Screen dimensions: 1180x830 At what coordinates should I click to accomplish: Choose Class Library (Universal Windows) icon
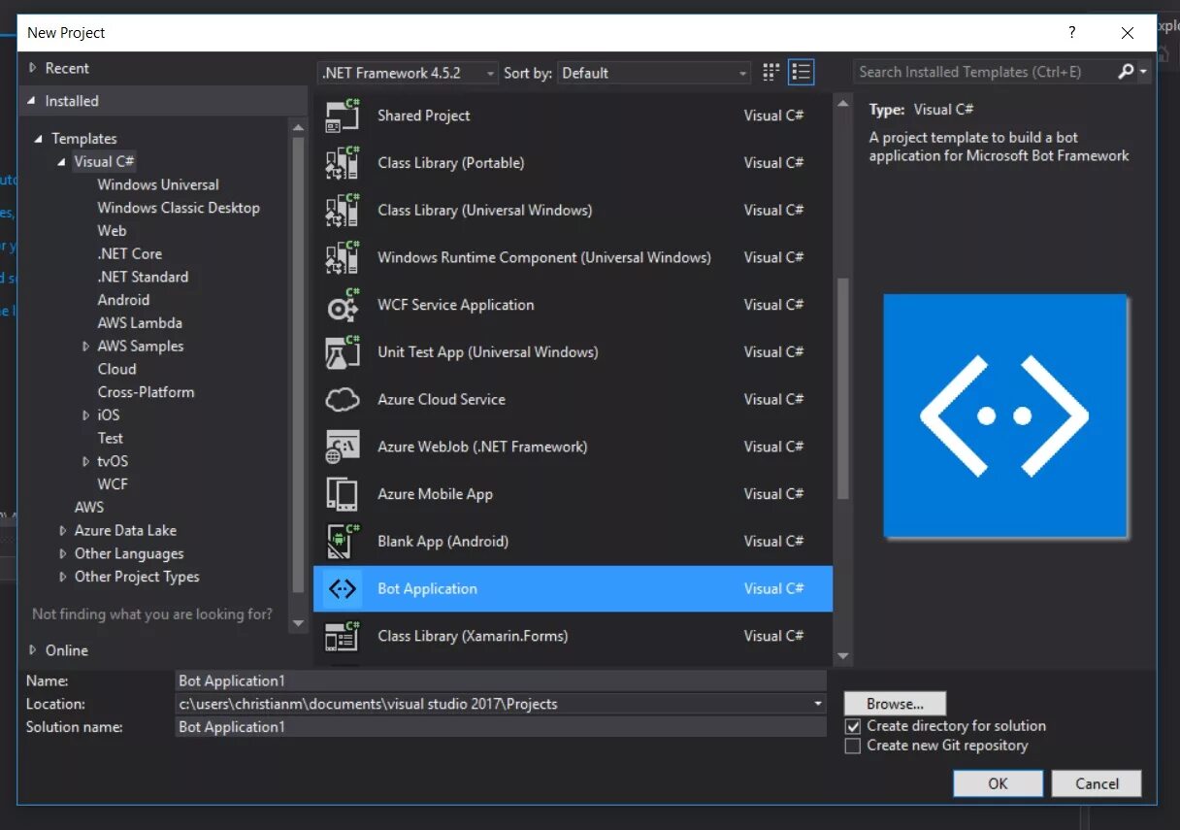342,211
